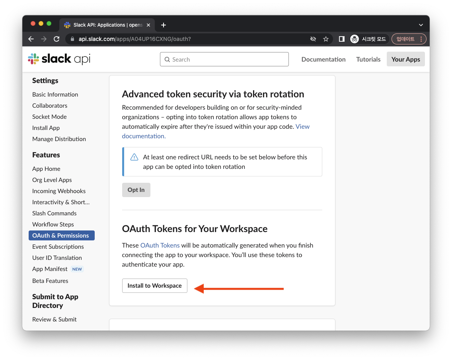Image resolution: width=452 pixels, height=360 pixels.
Task: Click the crossed-out eye tracking icon
Action: tap(313, 39)
